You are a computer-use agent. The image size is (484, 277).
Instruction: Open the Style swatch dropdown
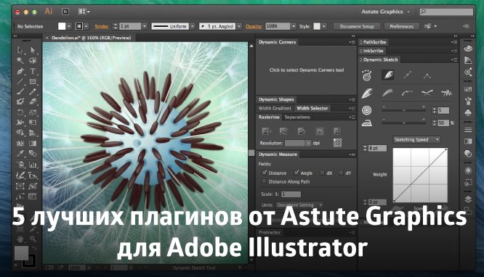[324, 27]
